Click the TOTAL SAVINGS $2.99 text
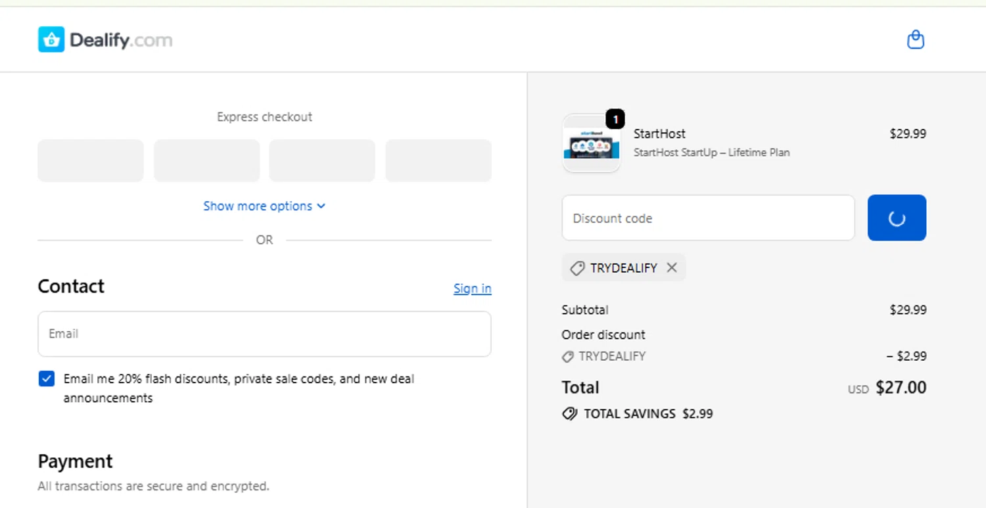 (x=648, y=414)
